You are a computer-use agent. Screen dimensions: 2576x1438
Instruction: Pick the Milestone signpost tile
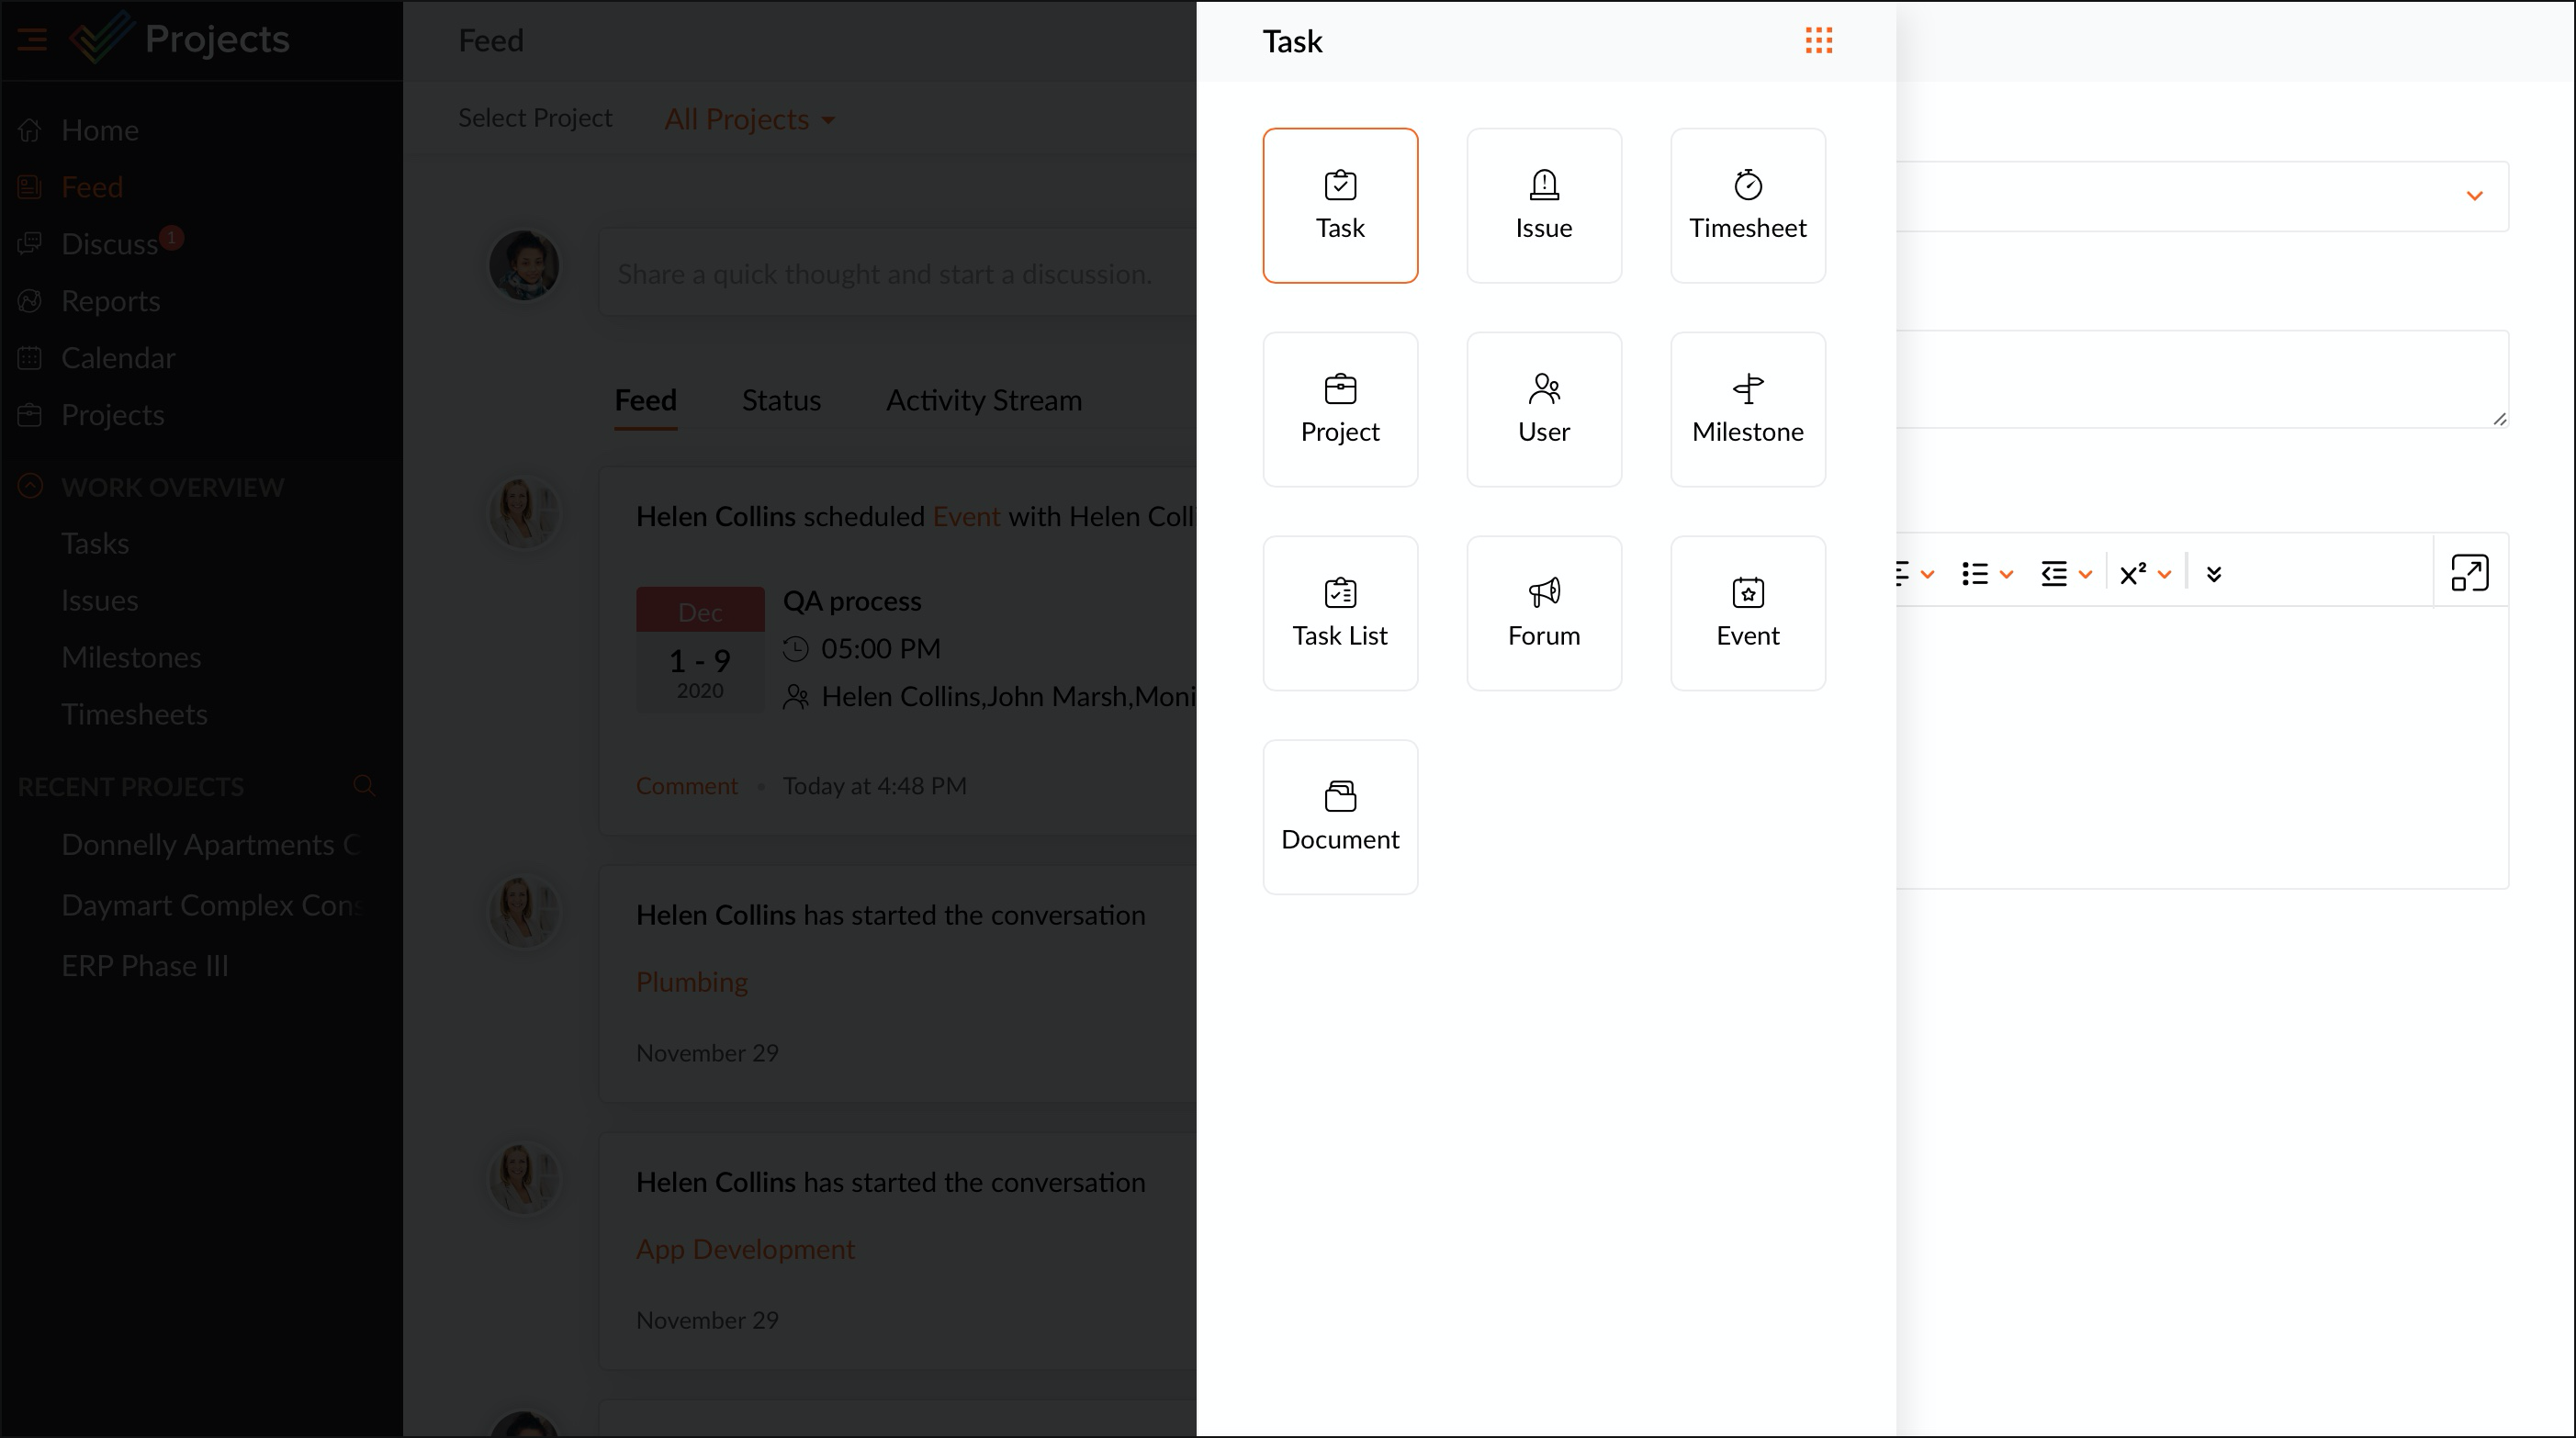point(1747,409)
